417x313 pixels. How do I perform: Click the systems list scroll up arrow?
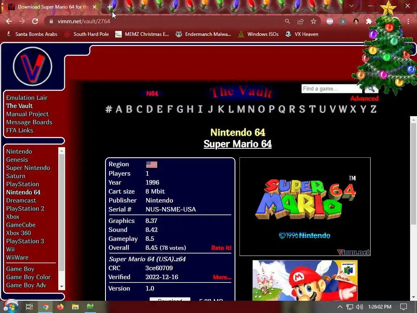point(62,151)
